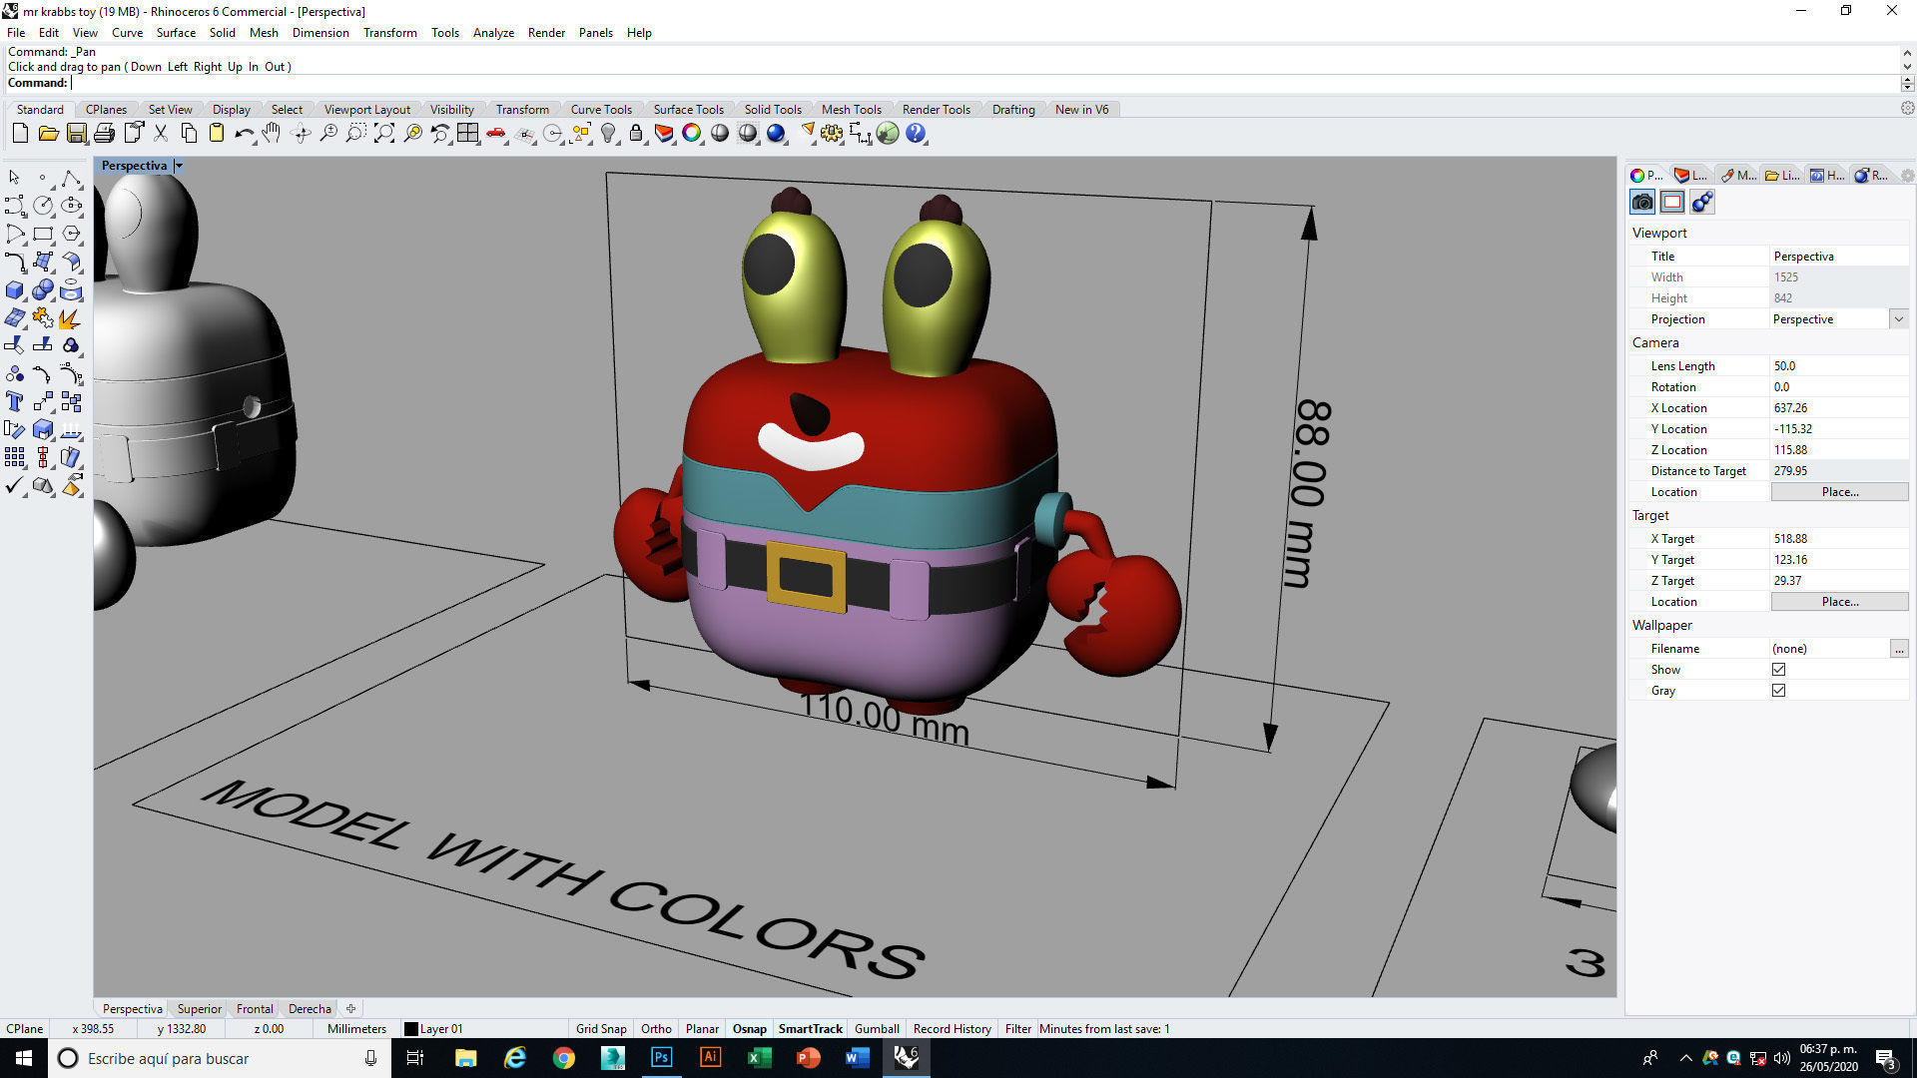1917x1078 pixels.
Task: Toggle Ortho mode in status bar
Action: click(656, 1029)
